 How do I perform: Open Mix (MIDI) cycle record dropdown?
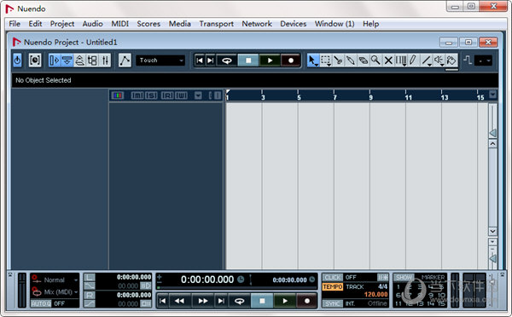click(x=61, y=292)
